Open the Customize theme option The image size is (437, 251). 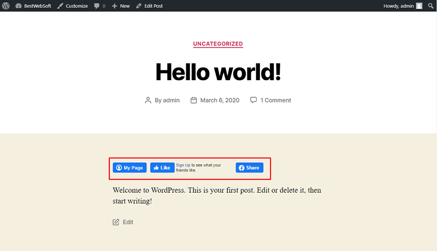point(73,6)
